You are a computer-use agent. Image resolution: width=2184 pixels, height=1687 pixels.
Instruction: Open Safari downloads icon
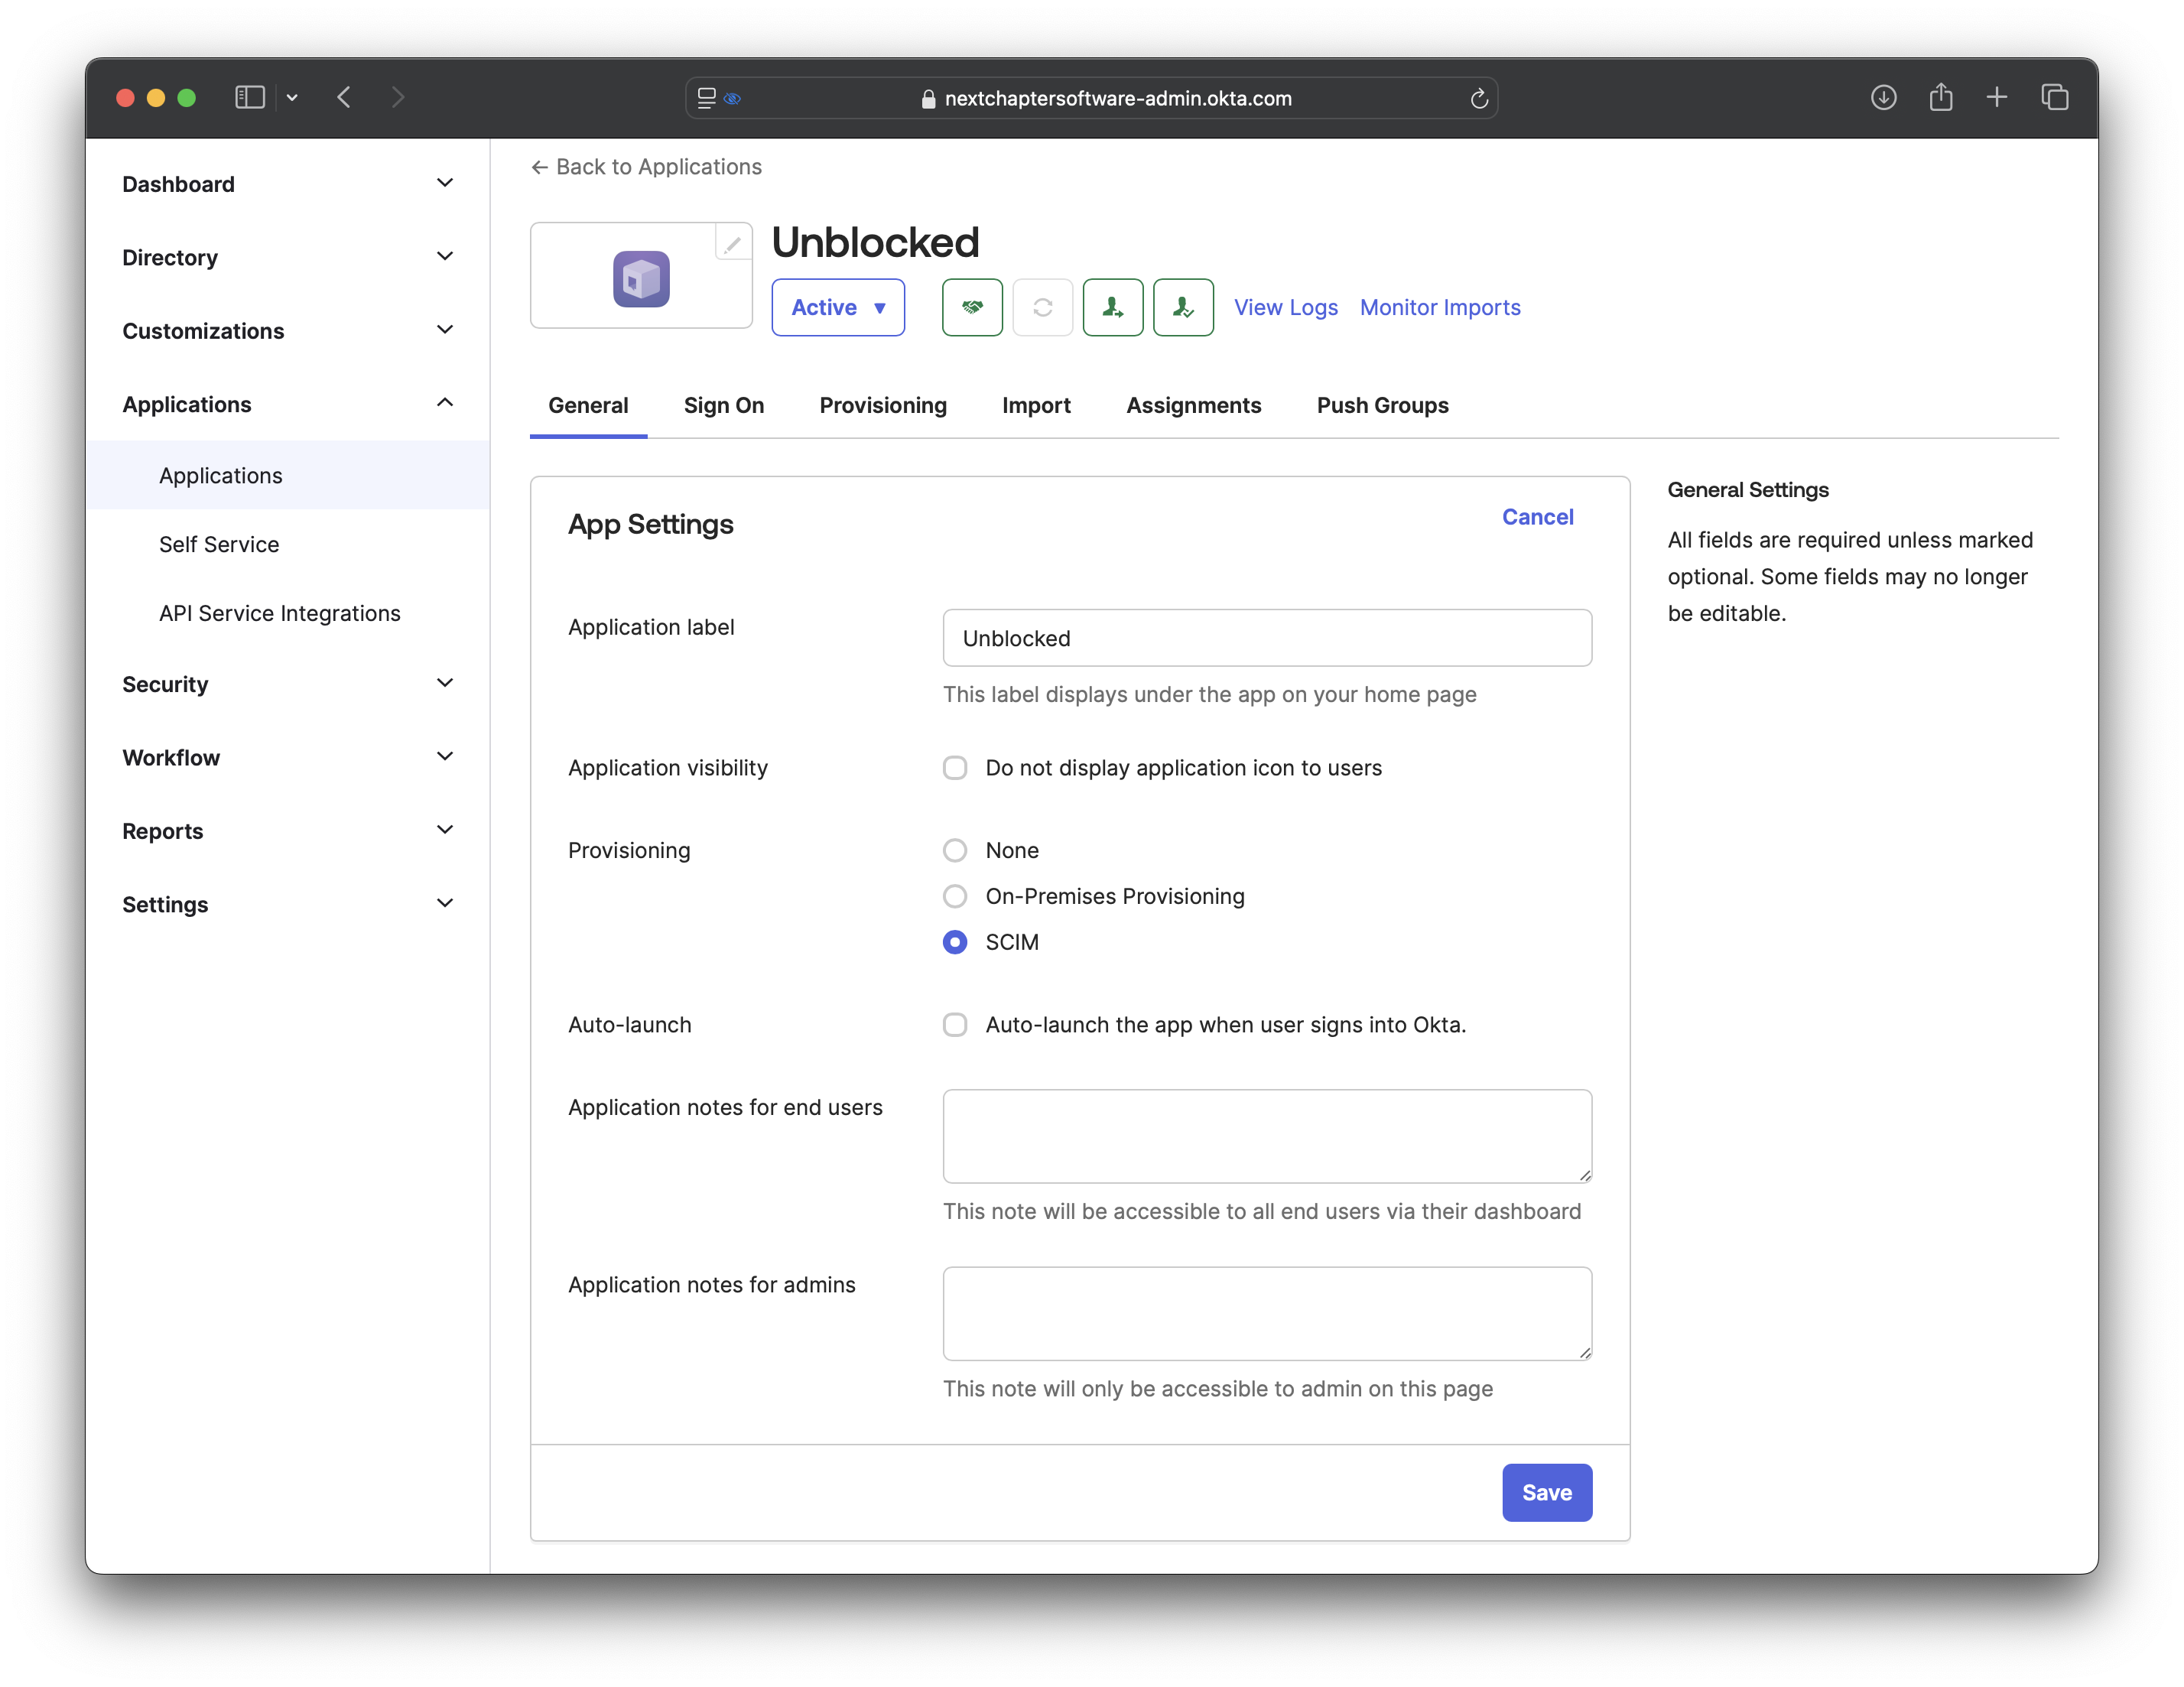click(x=1883, y=97)
